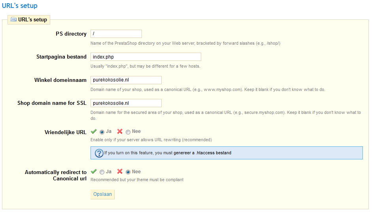This screenshot has width=372, height=214.
Task: Click the 'Startpagina bestand' label
Action: coord(61,57)
